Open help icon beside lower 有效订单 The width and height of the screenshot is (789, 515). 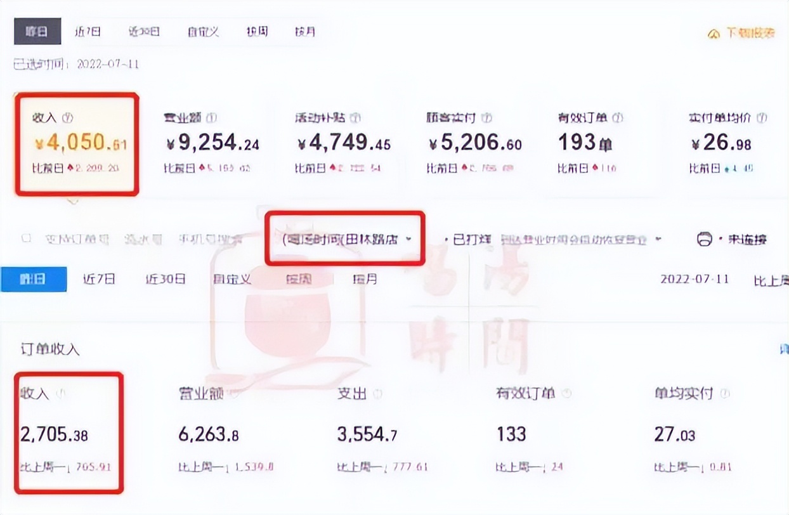tap(566, 394)
